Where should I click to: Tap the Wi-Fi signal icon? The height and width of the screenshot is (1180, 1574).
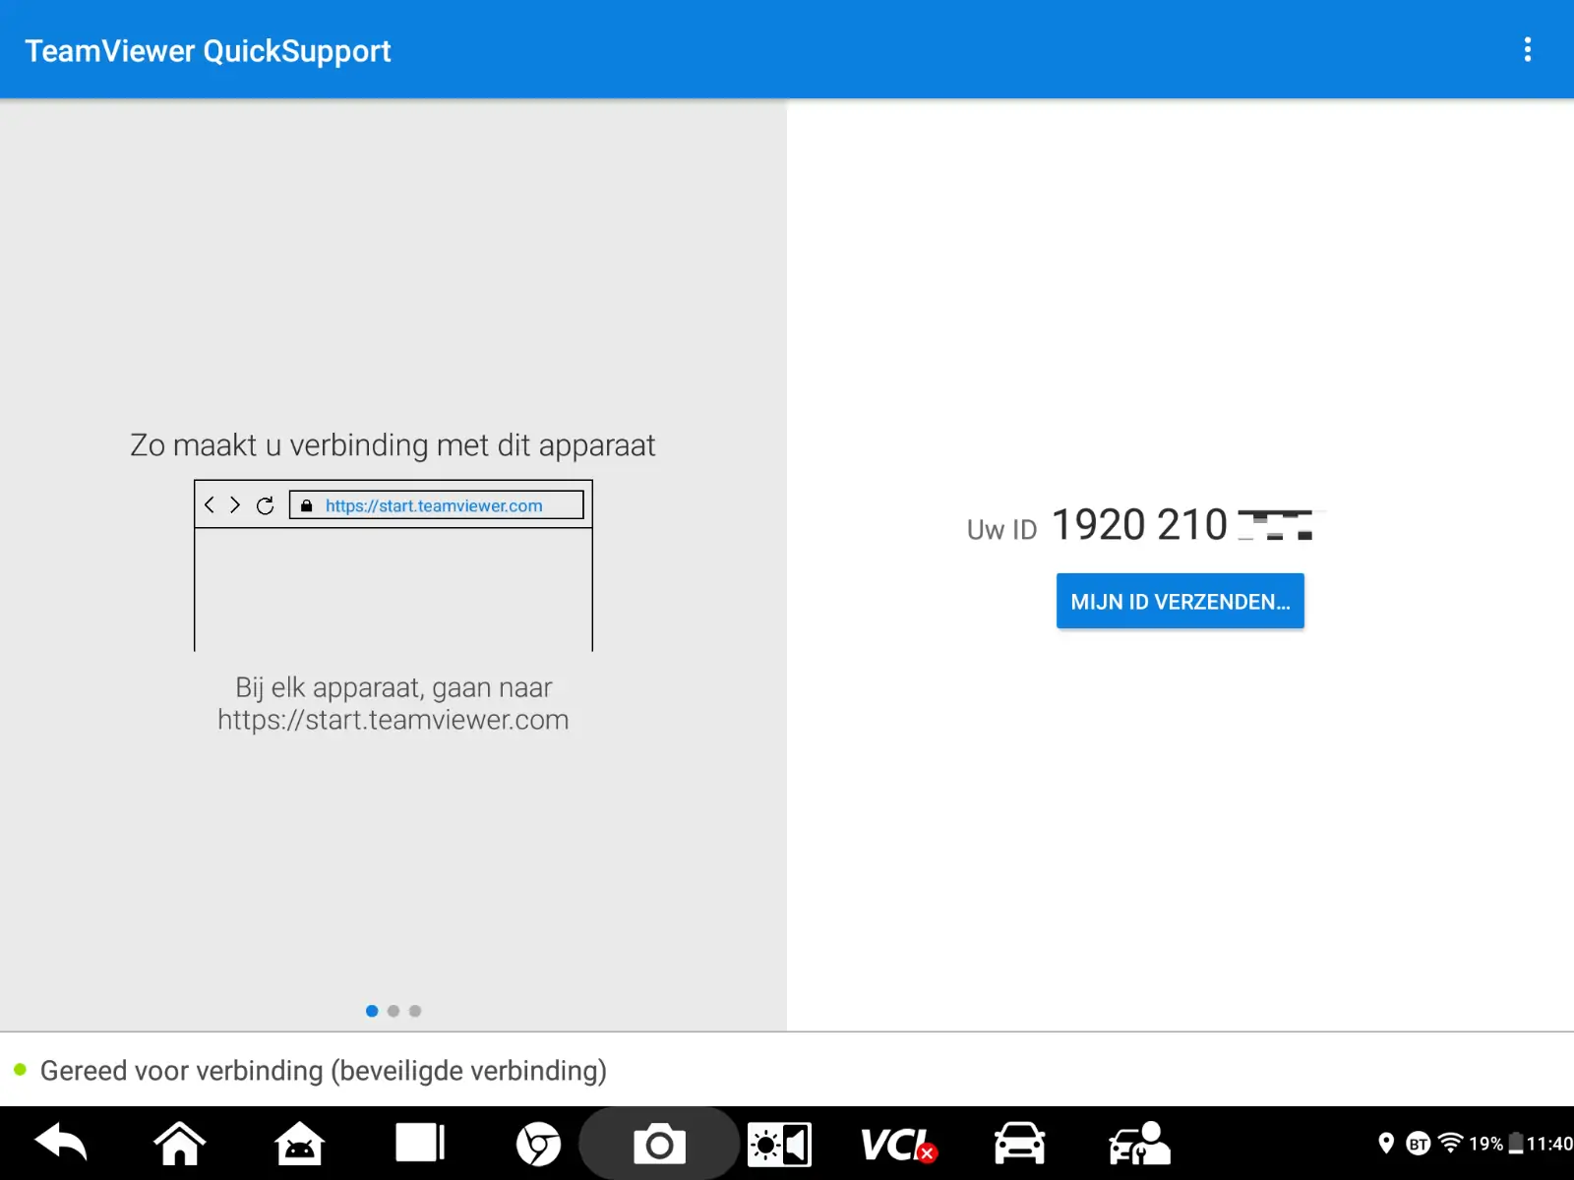[1450, 1143]
